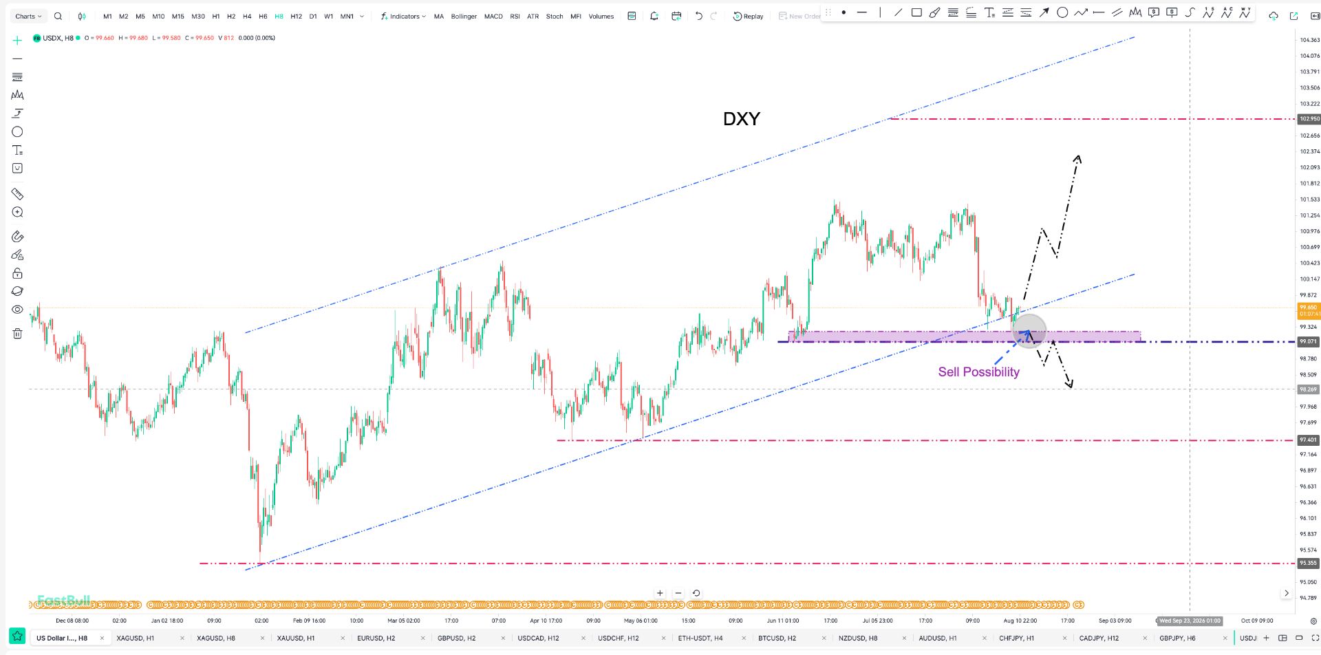Viewport: 1321px width, 655px height.
Task: Add the RSI indicator
Action: coord(515,17)
